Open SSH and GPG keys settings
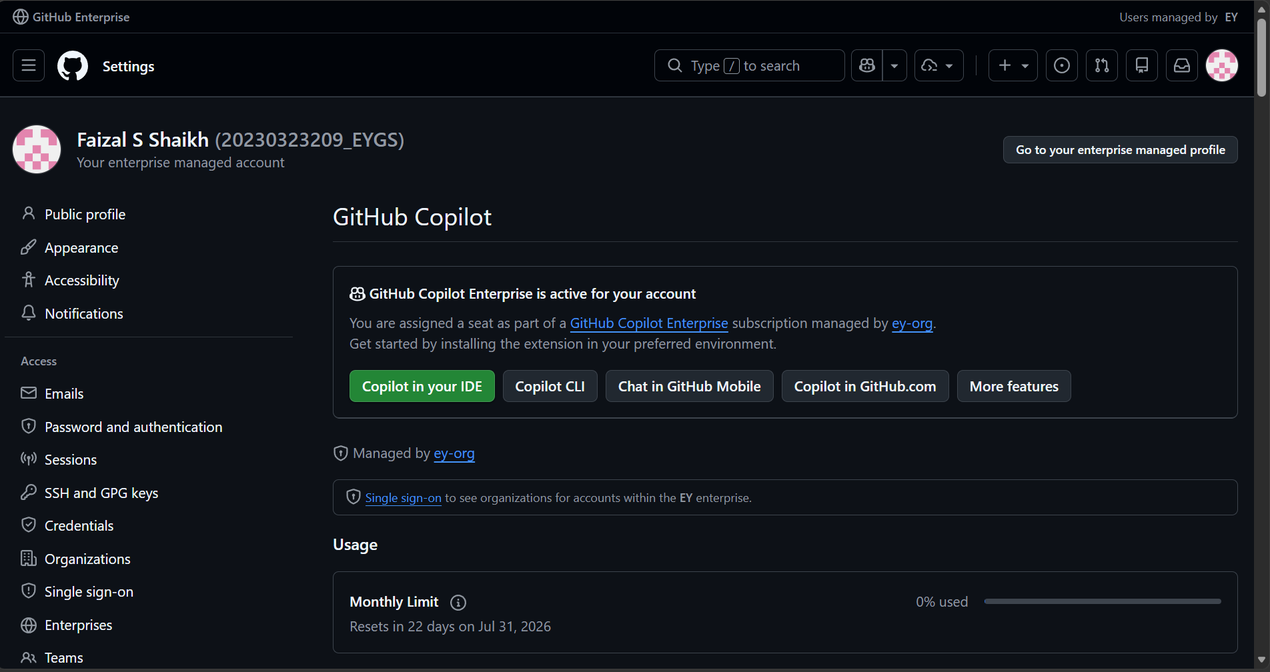This screenshot has width=1270, height=672. 101,493
